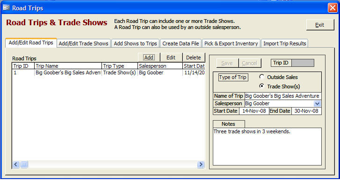
Task: Click the 'Salesperson' field label
Action: (x=229, y=103)
